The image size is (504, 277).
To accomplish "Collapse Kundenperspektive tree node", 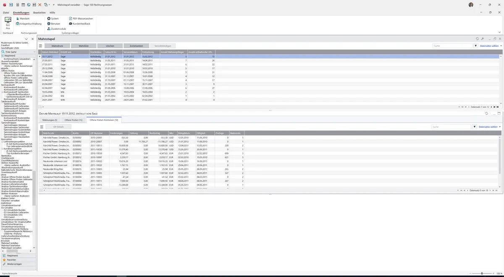I will (x=3, y=149).
